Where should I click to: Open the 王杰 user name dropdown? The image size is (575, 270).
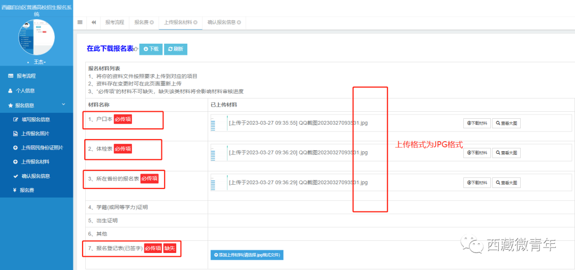tap(36, 62)
